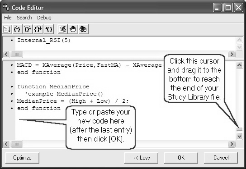Viewport: 246px width, 169px height.
Task: Click the gutter bullet beside Internal_RSI(5)
Action: (x=12, y=41)
